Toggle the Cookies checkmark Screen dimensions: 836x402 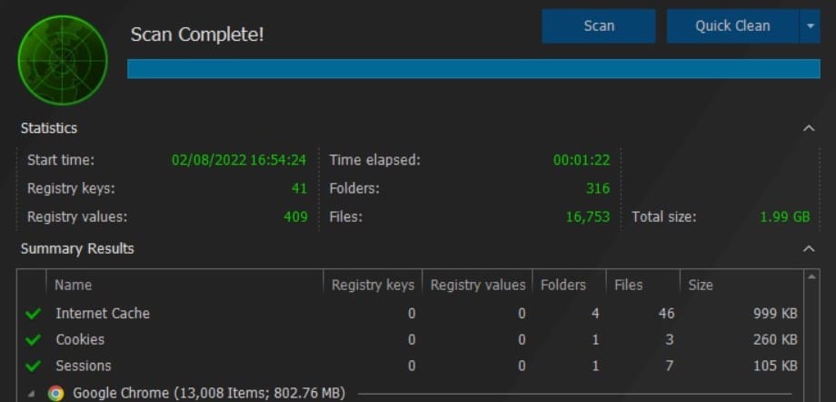coord(33,339)
